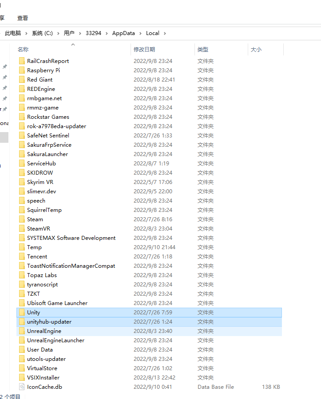The image size is (321, 399).
Task: Click the SYSTEMAX Software Development folder name
Action: point(71,238)
